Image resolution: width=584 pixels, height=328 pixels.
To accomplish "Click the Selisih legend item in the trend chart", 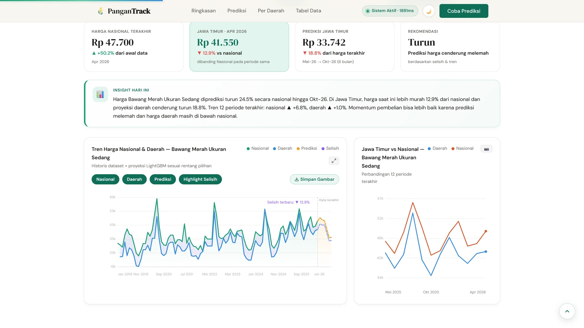I will 330,148.
